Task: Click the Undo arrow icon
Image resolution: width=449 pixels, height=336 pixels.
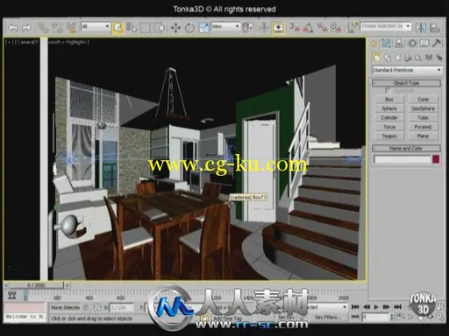Action: [x=13, y=28]
